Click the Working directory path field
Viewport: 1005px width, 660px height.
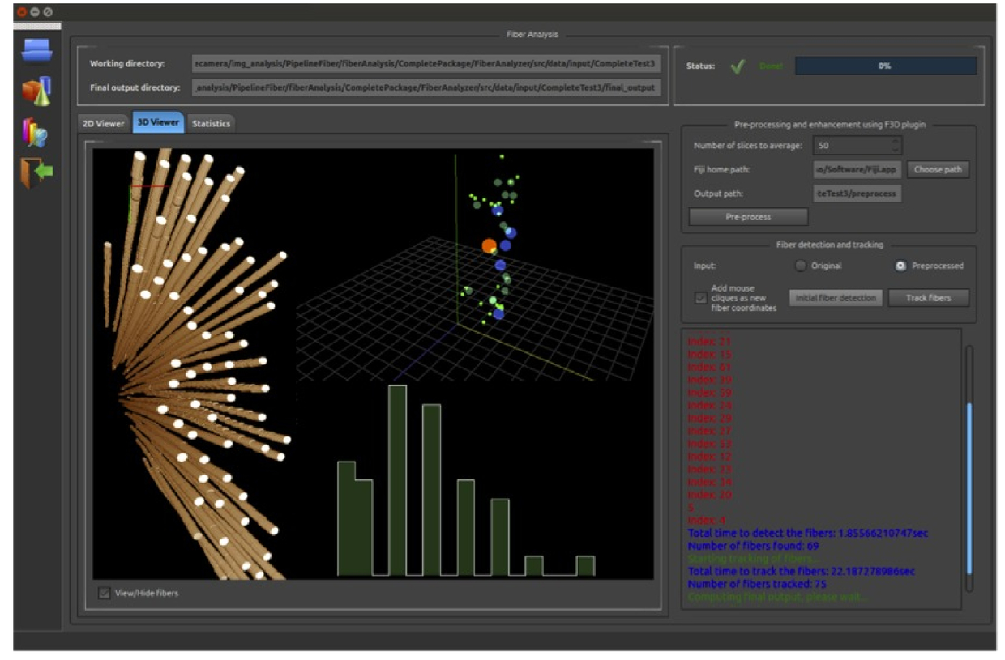tap(426, 63)
